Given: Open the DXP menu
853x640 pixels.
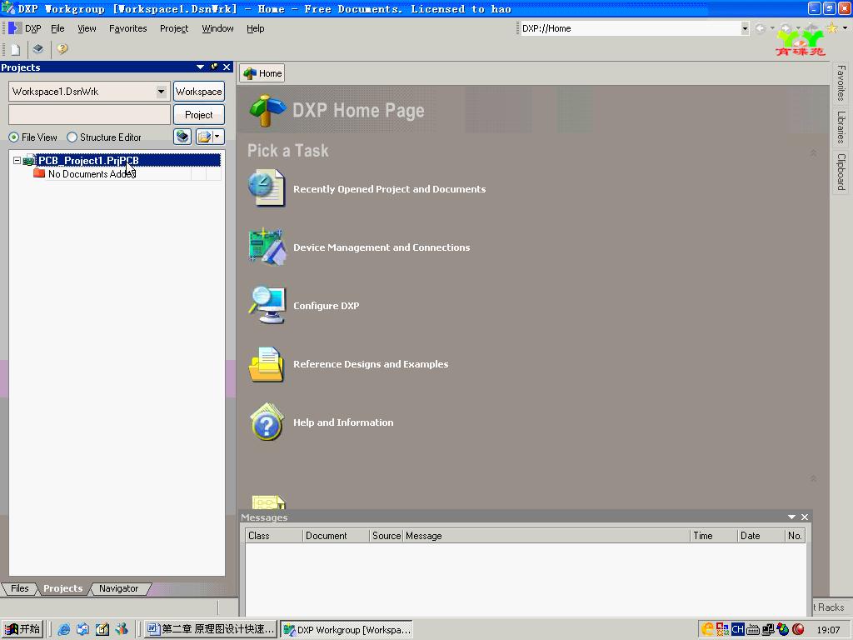Looking at the screenshot, I should (33, 28).
